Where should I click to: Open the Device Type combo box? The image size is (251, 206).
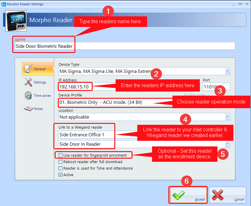144,71
